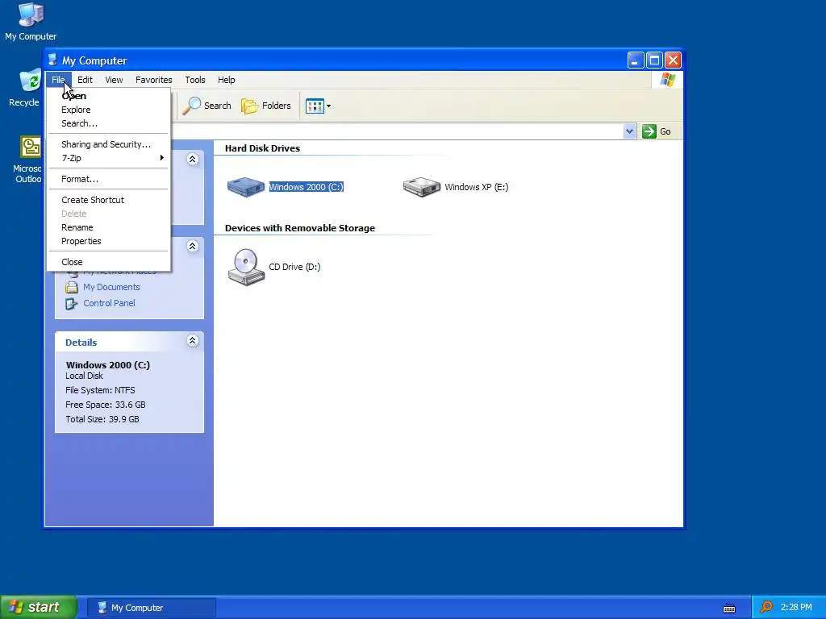Click the Details panel heading
The width and height of the screenshot is (826, 619).
(x=81, y=343)
